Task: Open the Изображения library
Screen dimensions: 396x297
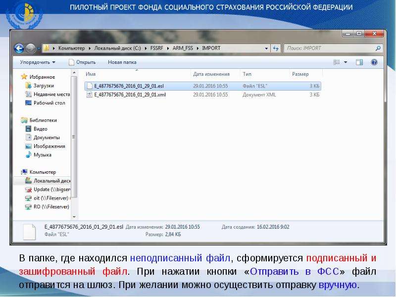Action: click(x=49, y=146)
